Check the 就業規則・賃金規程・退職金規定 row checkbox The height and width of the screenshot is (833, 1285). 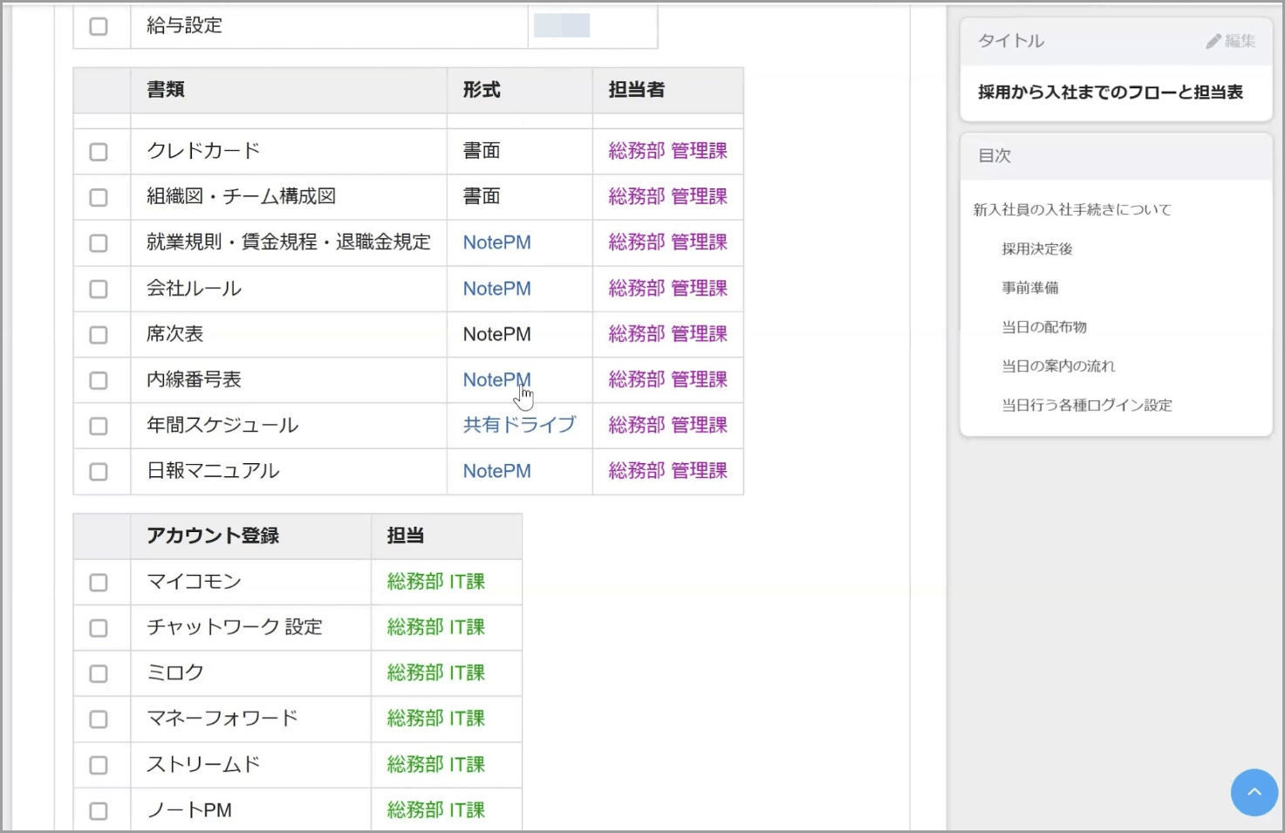pos(99,243)
